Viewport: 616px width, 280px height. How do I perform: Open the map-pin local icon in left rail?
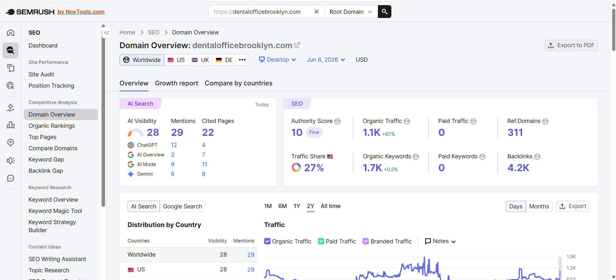[11, 143]
